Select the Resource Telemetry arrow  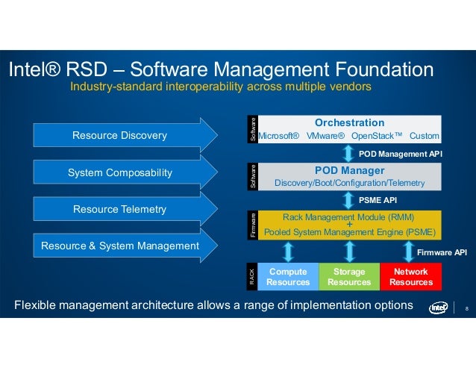(125, 209)
